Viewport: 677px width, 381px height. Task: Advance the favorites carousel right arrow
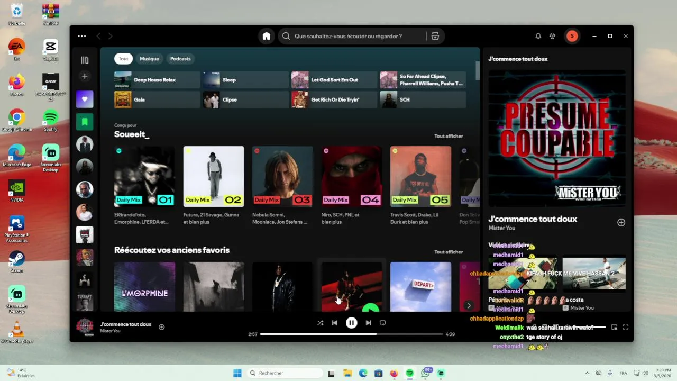[469, 305]
